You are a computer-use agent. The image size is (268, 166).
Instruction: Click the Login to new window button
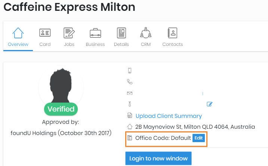[x=158, y=159]
